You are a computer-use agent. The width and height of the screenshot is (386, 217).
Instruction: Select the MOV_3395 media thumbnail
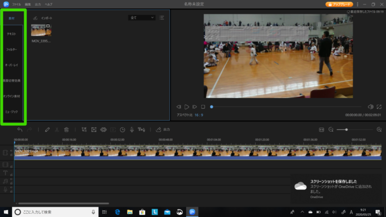[41, 30]
